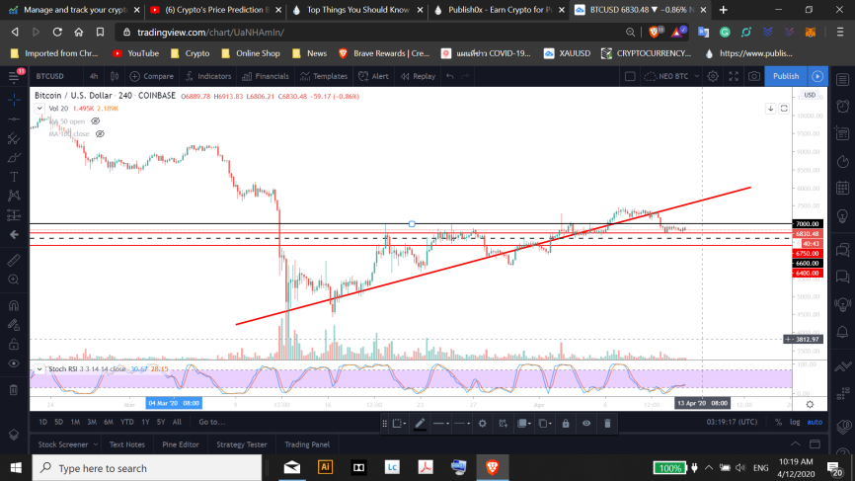Open line color pencil swatch in drawing toolbar
The width and height of the screenshot is (855, 481).
420,424
